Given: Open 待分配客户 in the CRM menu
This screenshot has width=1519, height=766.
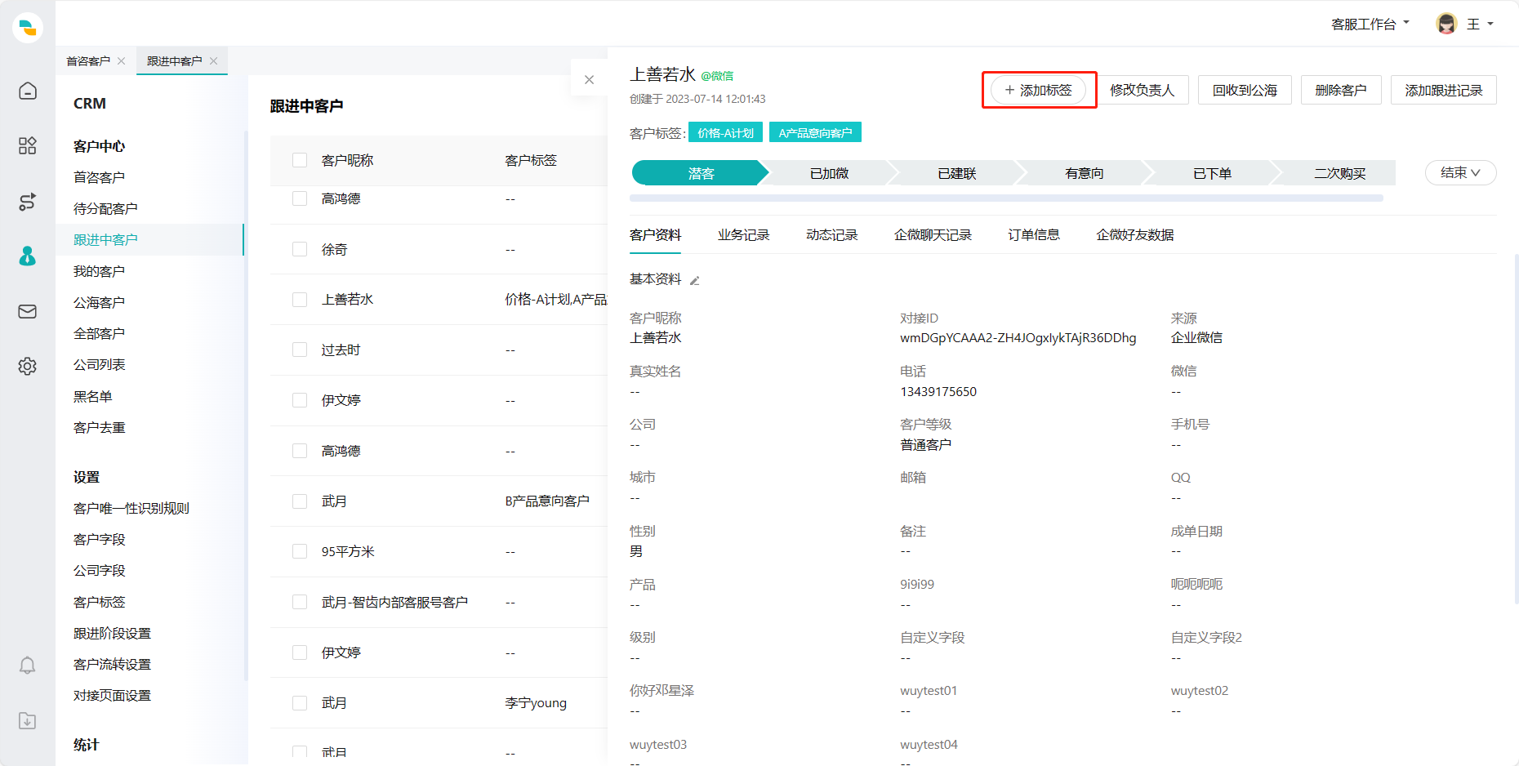Looking at the screenshot, I should click(x=106, y=208).
